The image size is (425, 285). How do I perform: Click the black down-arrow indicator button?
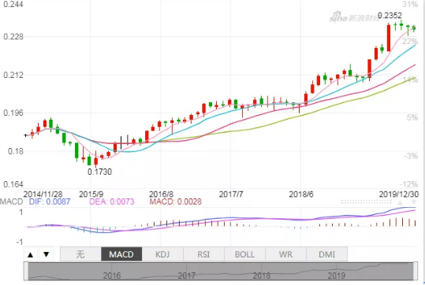point(47,254)
